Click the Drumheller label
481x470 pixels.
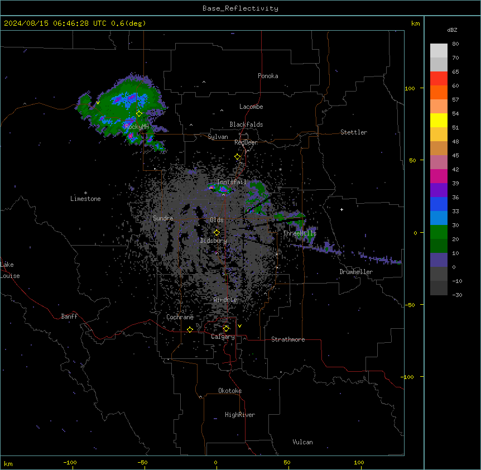click(356, 272)
